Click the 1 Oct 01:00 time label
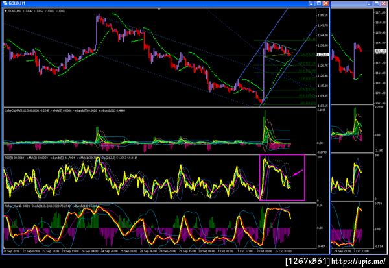 click(226, 251)
